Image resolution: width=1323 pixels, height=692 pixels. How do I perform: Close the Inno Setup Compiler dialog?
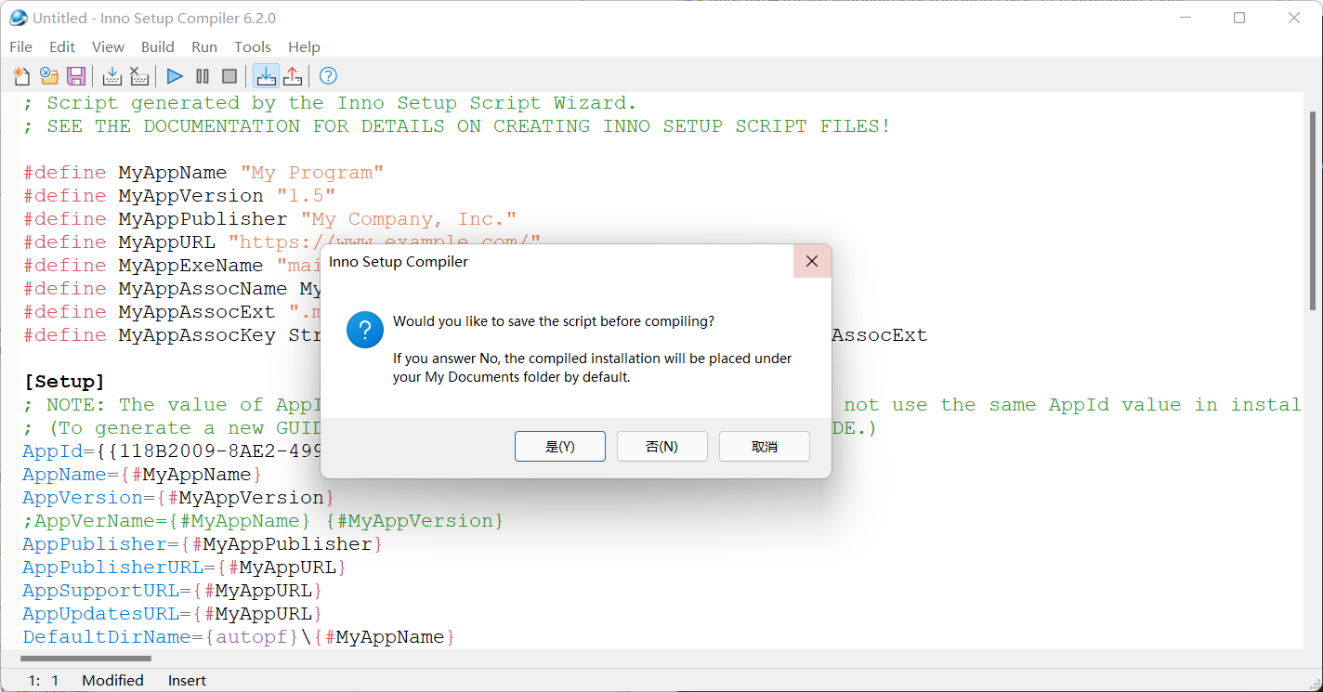[x=812, y=262]
